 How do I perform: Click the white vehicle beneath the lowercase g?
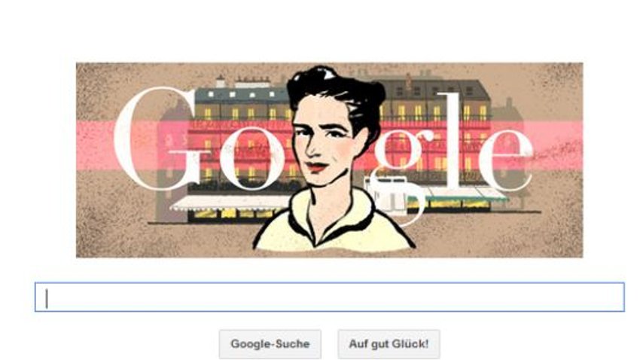387,194
